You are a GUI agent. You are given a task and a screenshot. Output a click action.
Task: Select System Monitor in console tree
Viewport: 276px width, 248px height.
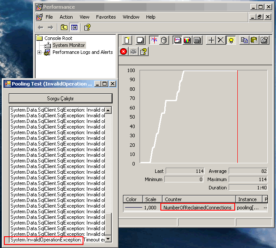pos(69,45)
